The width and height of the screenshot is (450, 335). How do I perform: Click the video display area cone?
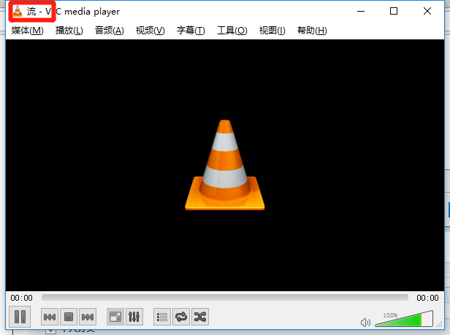225,165
